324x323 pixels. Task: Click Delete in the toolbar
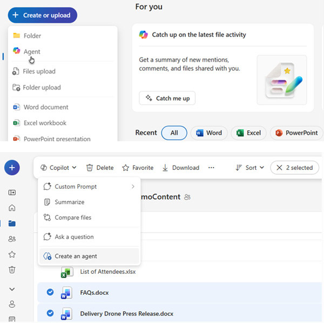(x=100, y=168)
